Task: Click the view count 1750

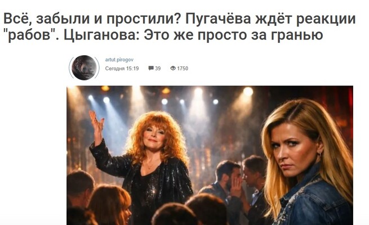Action: click(183, 69)
